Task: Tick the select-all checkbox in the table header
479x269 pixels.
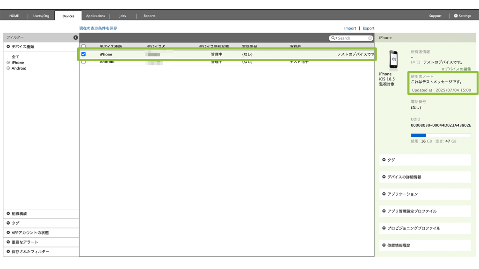Action: [x=83, y=47]
